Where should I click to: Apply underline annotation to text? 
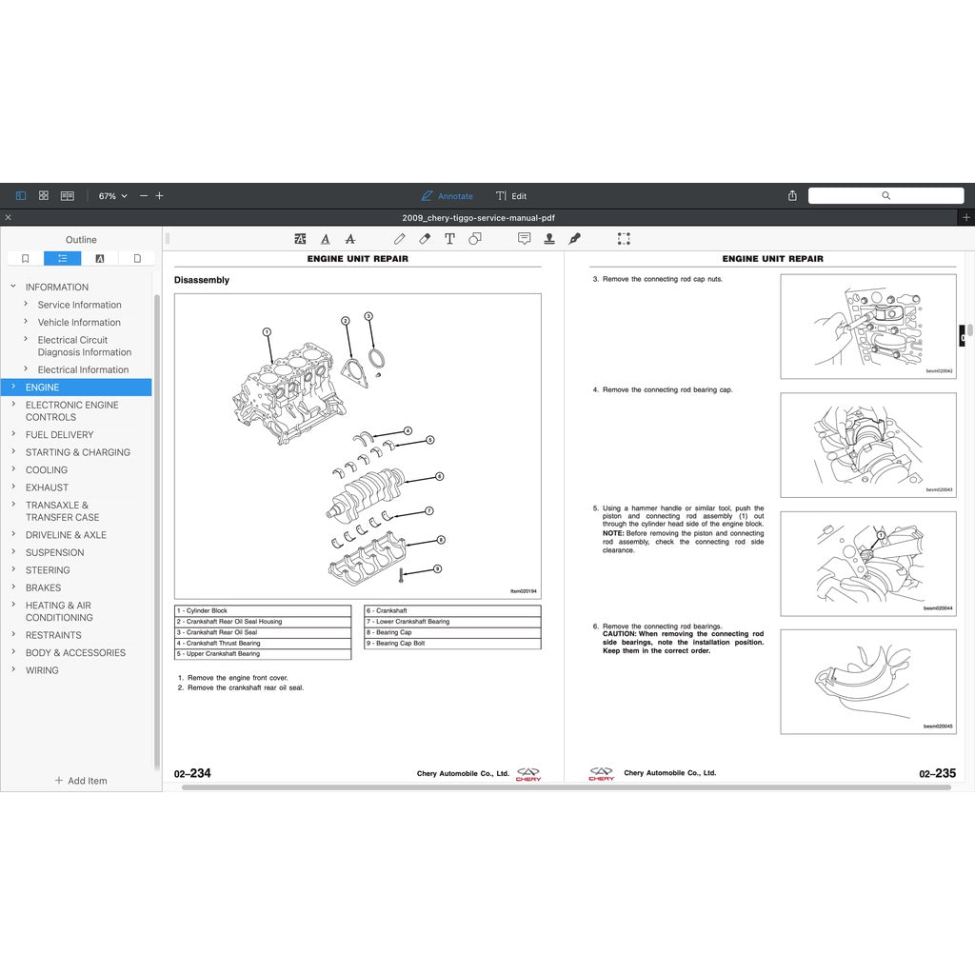click(x=325, y=239)
